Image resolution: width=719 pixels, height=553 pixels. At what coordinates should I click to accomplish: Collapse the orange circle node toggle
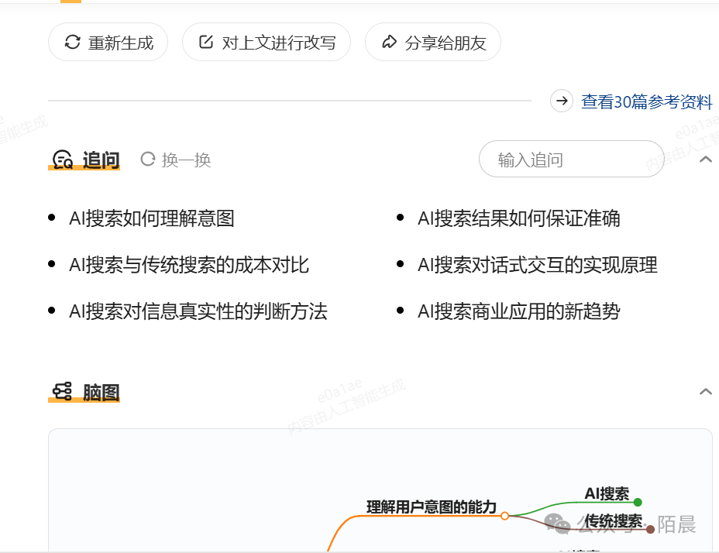click(505, 516)
